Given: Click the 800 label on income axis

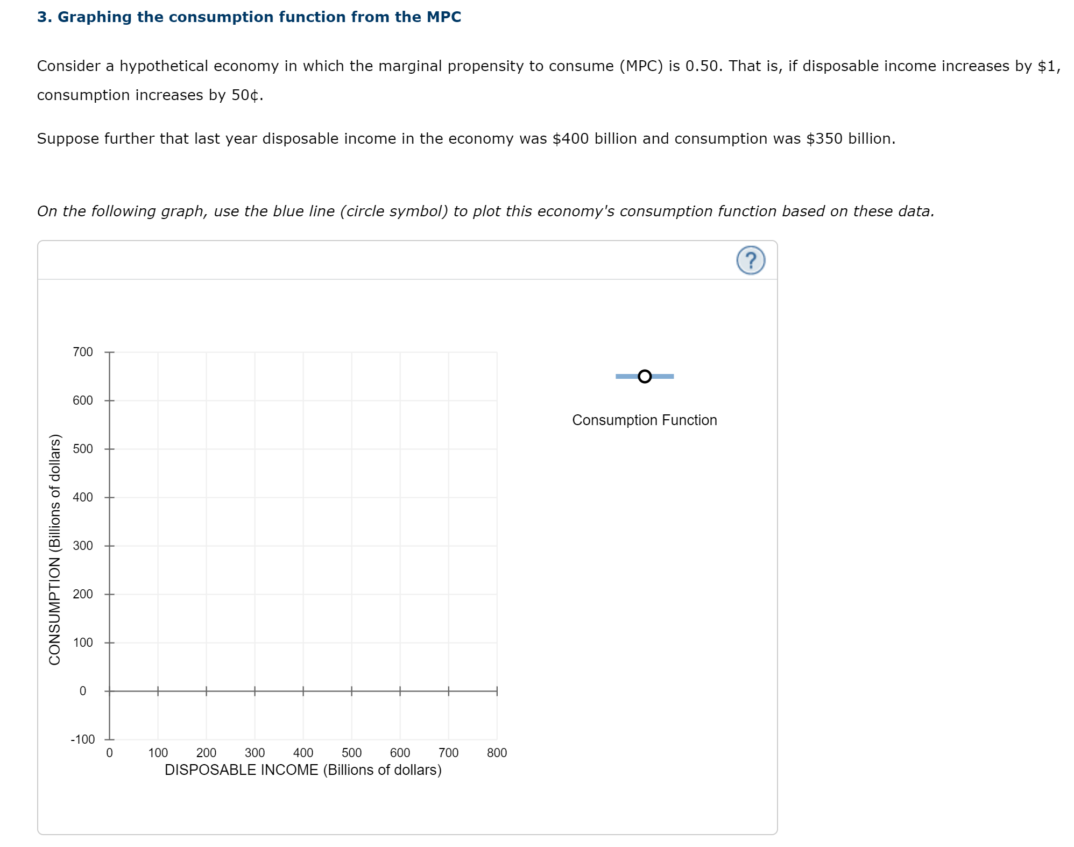Looking at the screenshot, I should pos(497,753).
